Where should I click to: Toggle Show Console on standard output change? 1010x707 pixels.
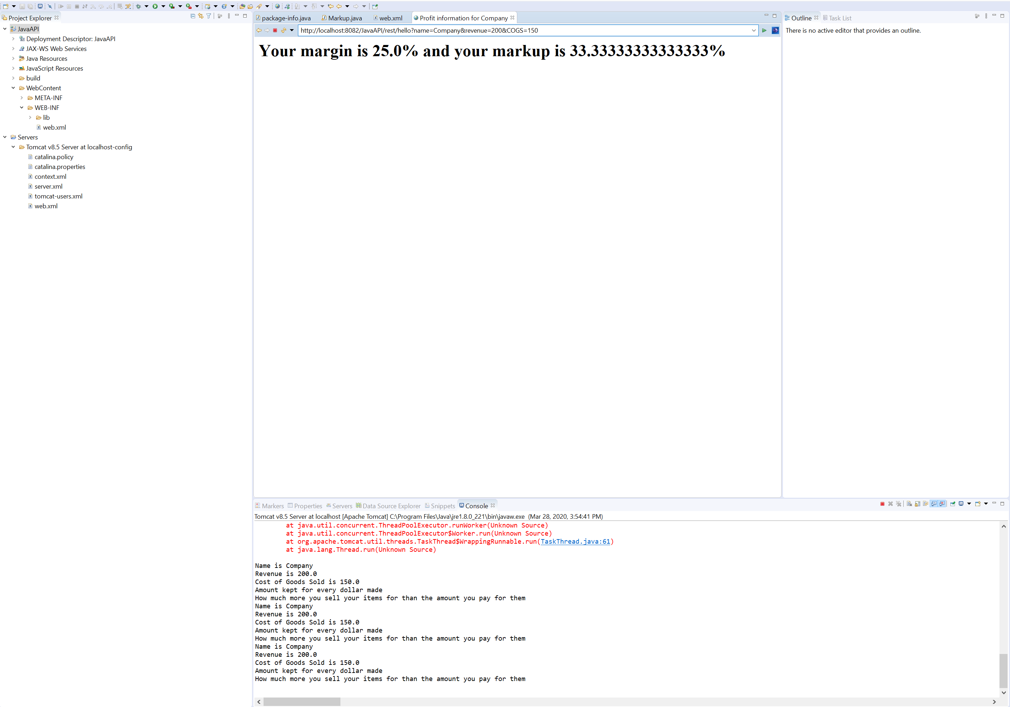coord(933,504)
